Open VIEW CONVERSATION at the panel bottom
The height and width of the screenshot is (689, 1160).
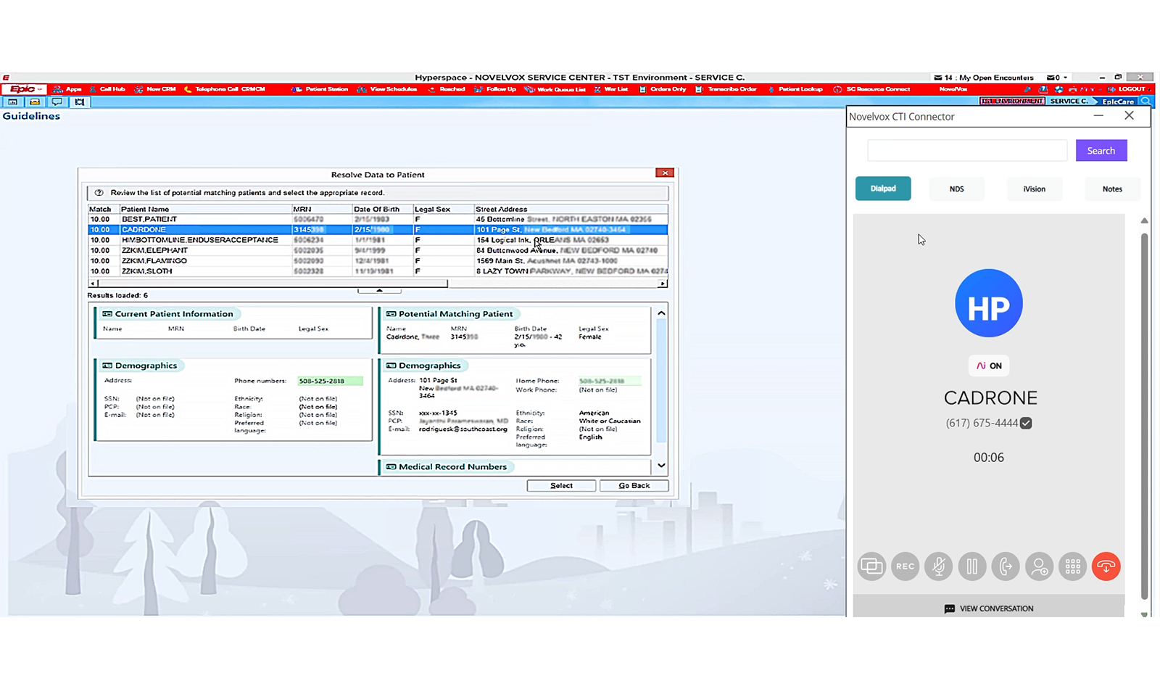tap(989, 608)
